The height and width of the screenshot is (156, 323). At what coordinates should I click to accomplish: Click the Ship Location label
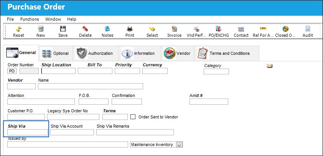coord(56,65)
